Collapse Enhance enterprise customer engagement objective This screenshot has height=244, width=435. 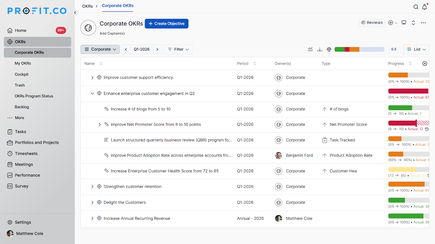tap(92, 94)
